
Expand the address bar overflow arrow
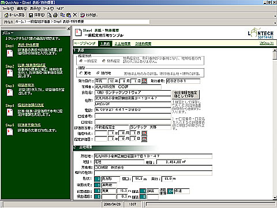275,23
